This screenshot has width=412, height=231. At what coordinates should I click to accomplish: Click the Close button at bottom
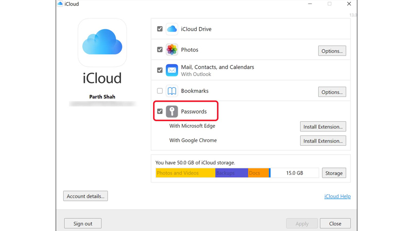point(335,223)
